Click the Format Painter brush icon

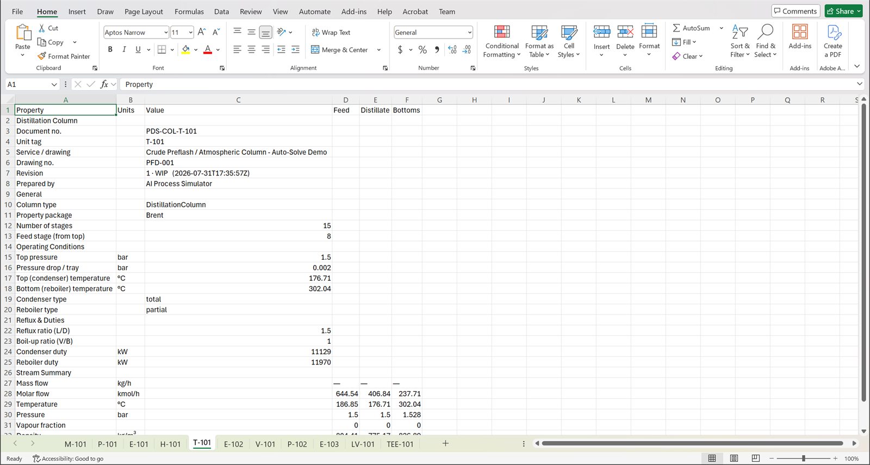coord(42,56)
